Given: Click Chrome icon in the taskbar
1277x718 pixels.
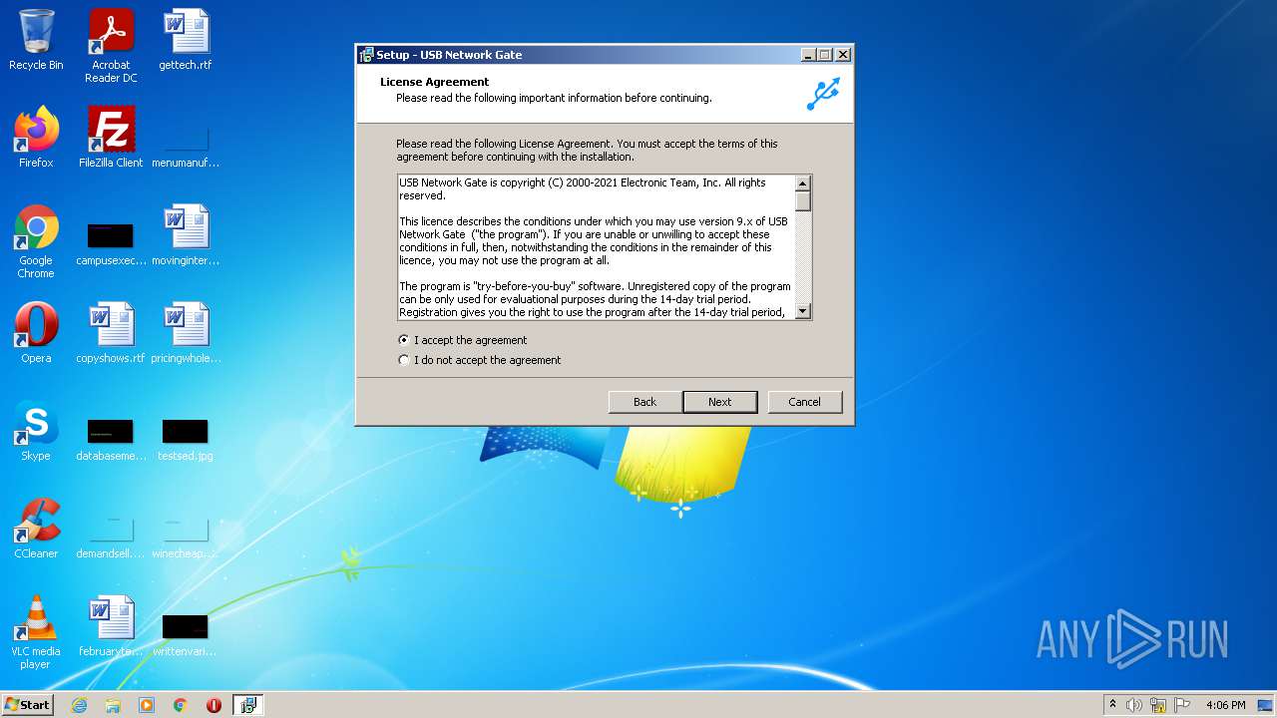Looking at the screenshot, I should (181, 705).
